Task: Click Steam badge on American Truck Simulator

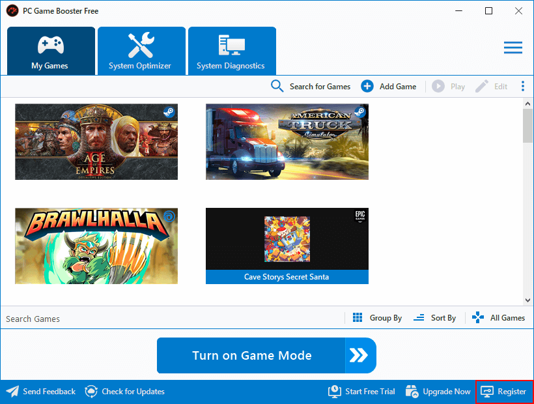Action: 360,111
